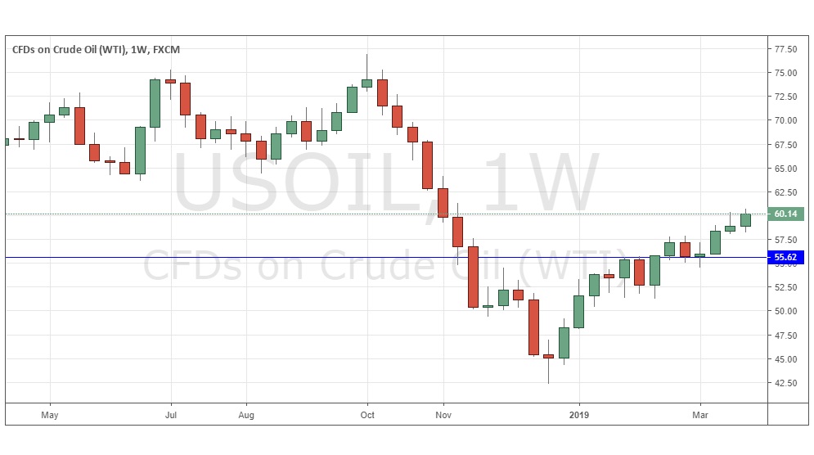Select the blue horizontal line at 55.62
The image size is (814, 455).
tap(245, 258)
